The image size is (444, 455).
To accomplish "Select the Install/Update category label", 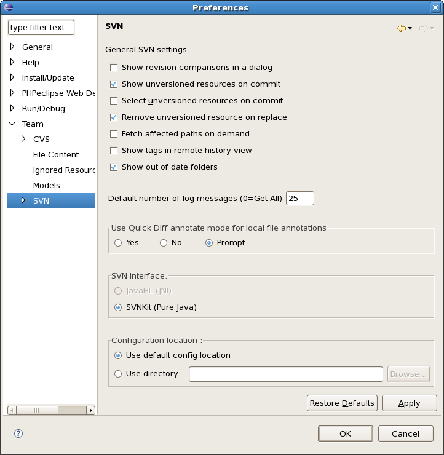I will 48,77.
